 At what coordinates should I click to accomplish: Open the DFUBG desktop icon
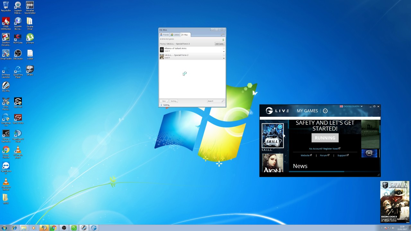(30, 71)
